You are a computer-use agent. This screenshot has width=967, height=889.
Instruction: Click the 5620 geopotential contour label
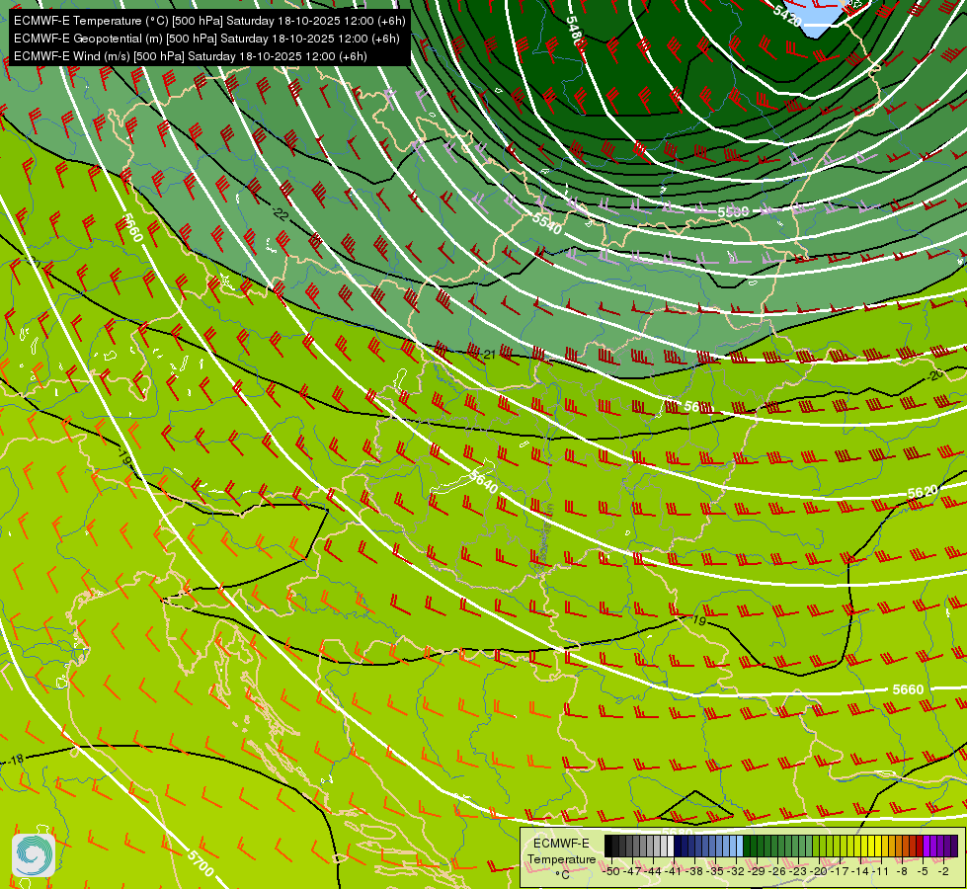tap(923, 492)
